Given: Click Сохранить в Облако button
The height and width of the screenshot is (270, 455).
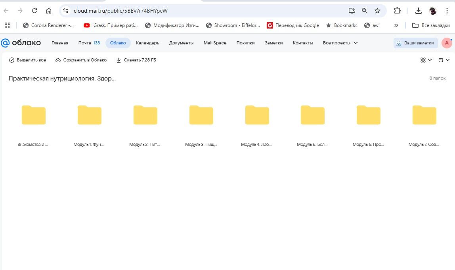Looking at the screenshot, I should pos(81,60).
